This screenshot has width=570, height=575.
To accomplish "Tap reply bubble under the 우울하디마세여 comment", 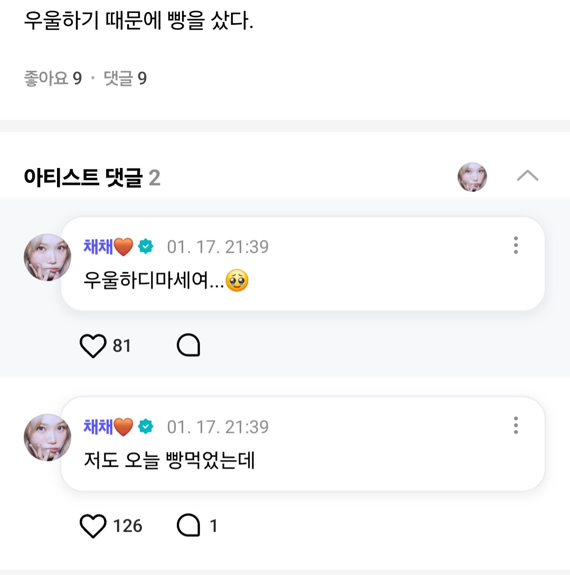I will [188, 346].
